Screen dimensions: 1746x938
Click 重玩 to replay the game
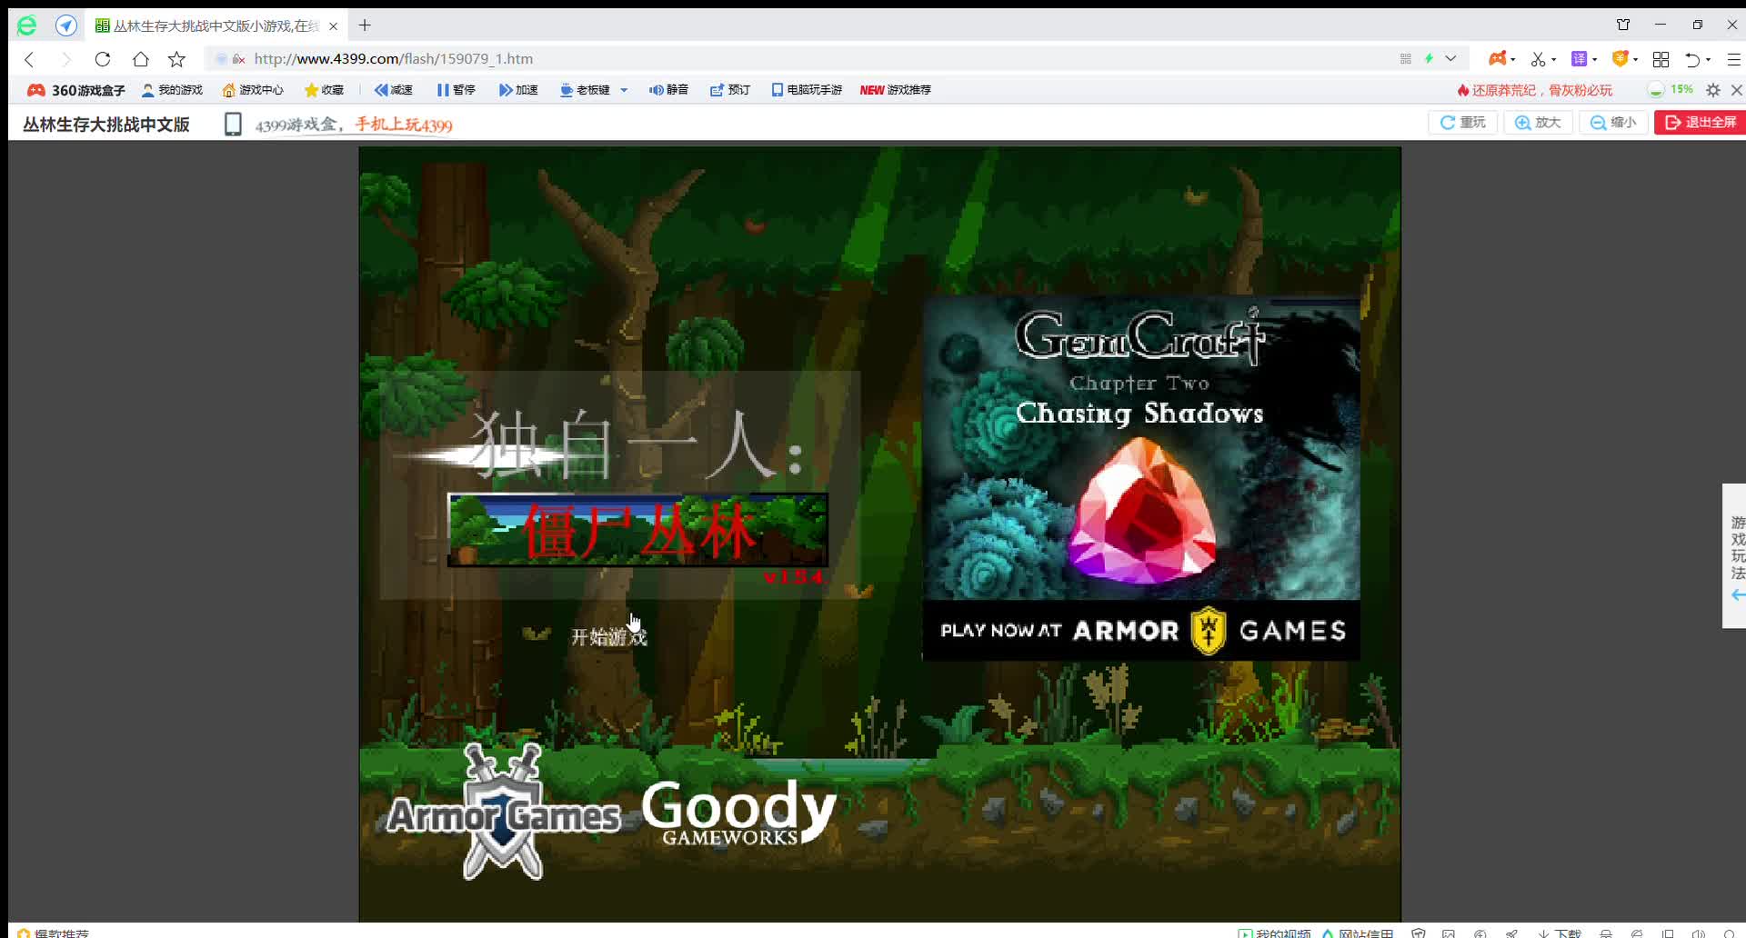click(x=1462, y=123)
